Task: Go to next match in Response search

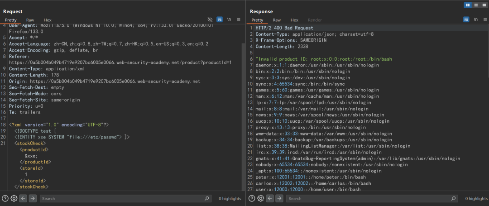Action: coord(279,198)
